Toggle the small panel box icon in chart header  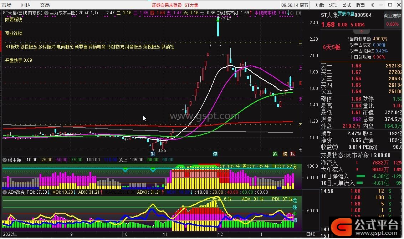coord(298,12)
